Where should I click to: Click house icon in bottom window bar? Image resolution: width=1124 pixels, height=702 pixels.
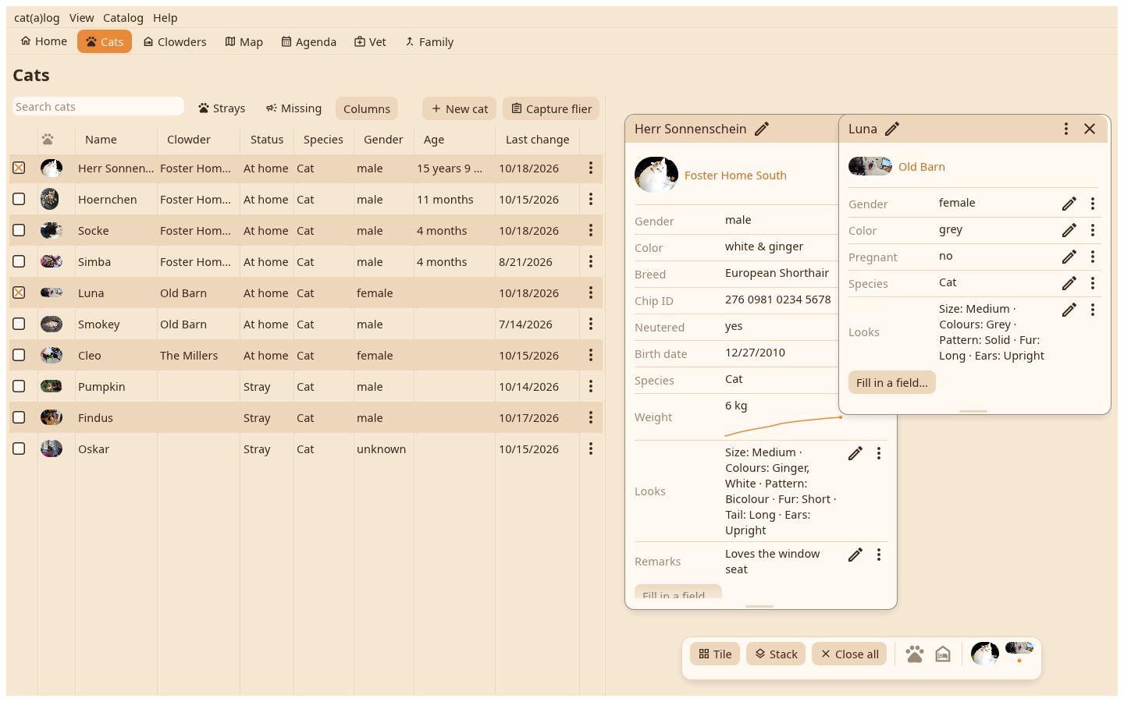(943, 654)
